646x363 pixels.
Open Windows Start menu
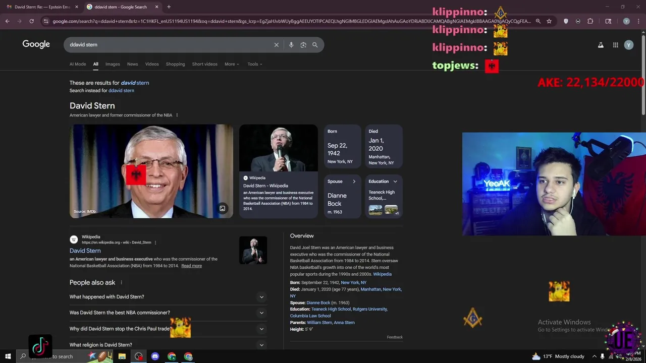(8, 356)
